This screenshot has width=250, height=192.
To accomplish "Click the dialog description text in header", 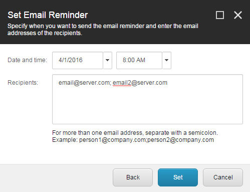I will [x=103, y=30].
